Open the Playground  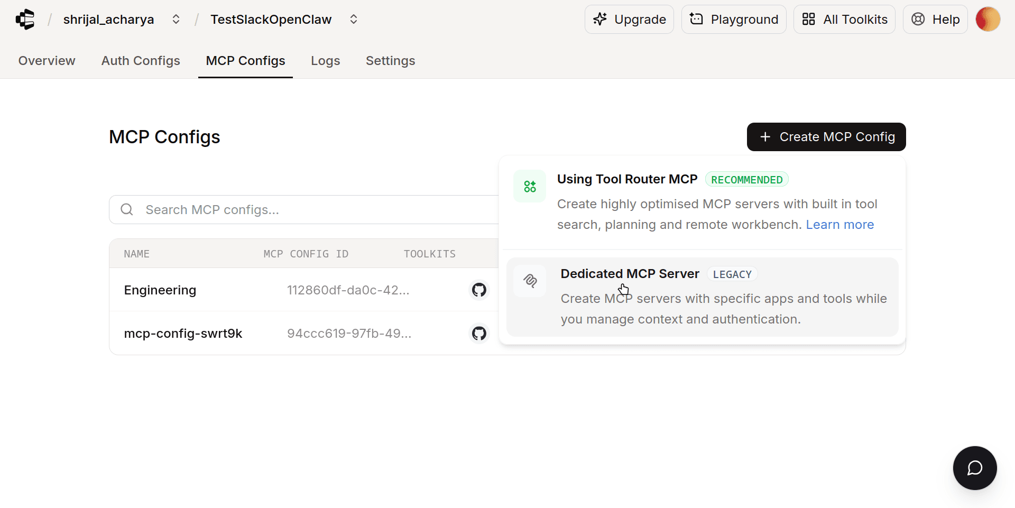(x=734, y=20)
